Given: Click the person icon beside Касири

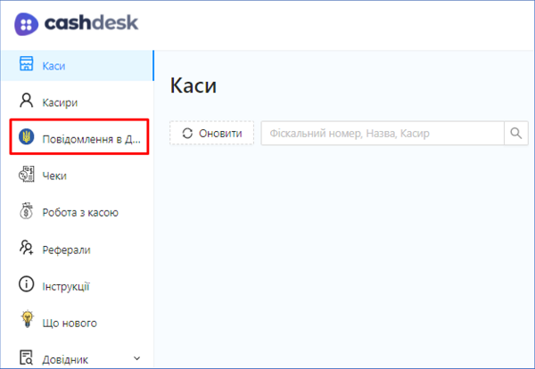Looking at the screenshot, I should pyautogui.click(x=27, y=102).
